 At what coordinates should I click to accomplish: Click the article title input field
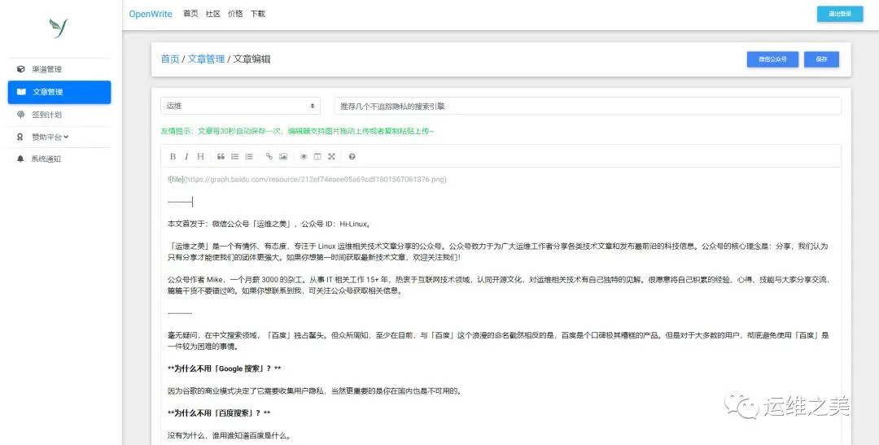coord(588,106)
